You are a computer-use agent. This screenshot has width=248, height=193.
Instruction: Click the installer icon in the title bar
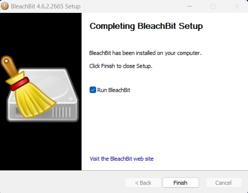(x=4, y=6)
